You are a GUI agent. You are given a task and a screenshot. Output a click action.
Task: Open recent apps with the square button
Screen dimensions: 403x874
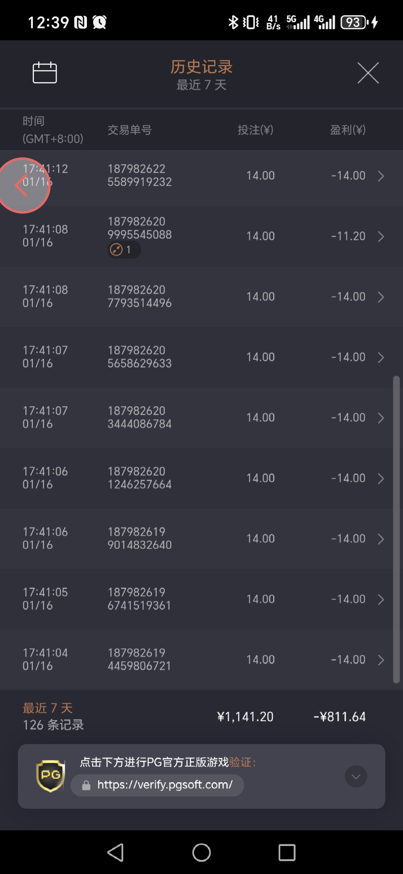pyautogui.click(x=287, y=853)
